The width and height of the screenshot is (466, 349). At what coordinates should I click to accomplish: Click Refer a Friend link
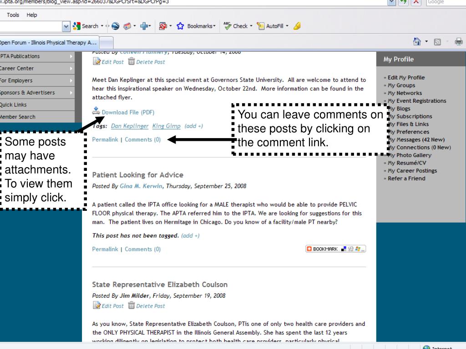point(406,178)
